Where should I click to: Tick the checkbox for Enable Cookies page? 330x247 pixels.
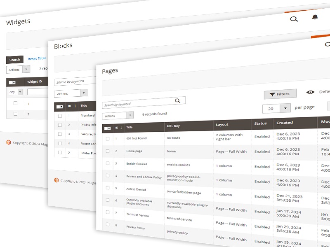coord(108,163)
